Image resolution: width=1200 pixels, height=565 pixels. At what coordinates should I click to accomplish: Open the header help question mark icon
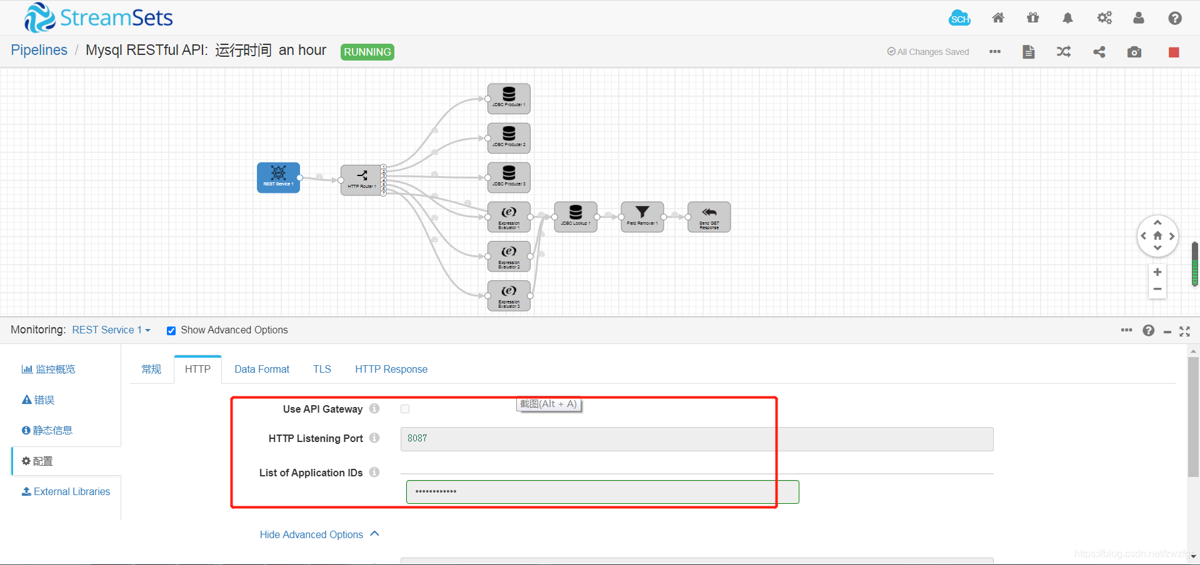(1175, 18)
